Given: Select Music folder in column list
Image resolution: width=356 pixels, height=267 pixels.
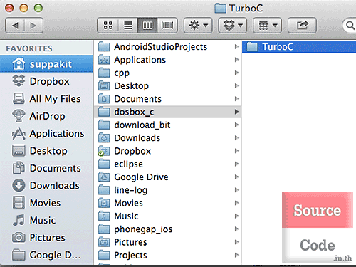Looking at the screenshot, I should (168, 216).
